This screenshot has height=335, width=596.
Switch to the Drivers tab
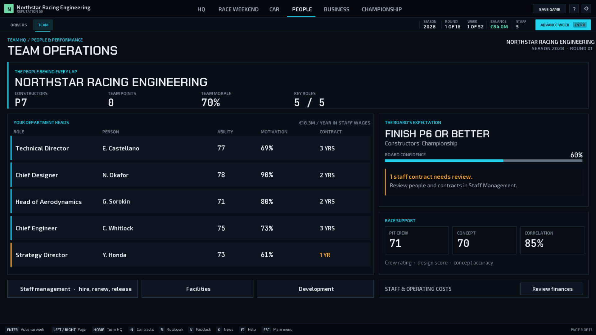tap(19, 25)
